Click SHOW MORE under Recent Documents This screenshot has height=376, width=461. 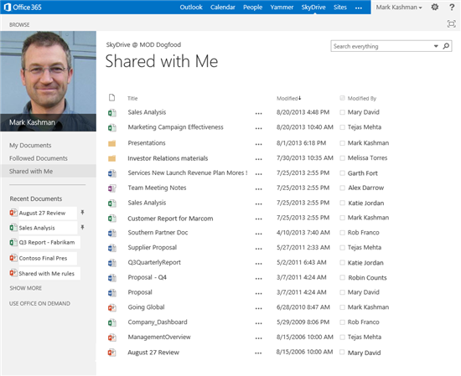26,288
